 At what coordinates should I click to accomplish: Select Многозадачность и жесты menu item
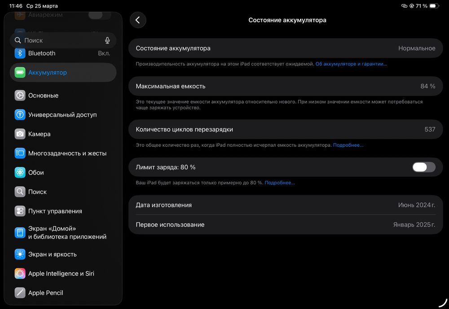point(67,153)
